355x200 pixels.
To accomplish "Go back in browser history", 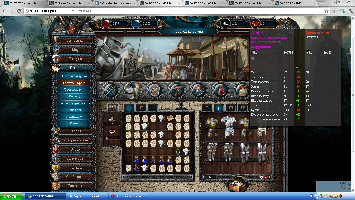I will tap(4, 11).
